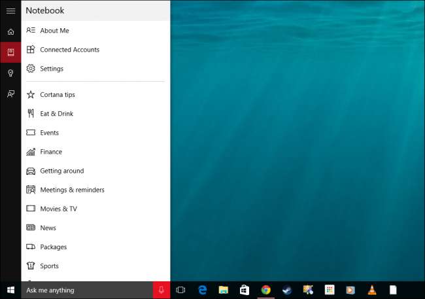The height and width of the screenshot is (299, 425).
Task: Open Task View from taskbar
Action: 181,290
